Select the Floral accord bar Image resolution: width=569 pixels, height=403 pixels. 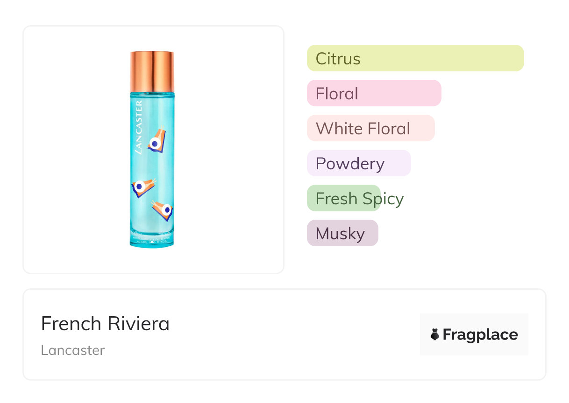point(374,93)
